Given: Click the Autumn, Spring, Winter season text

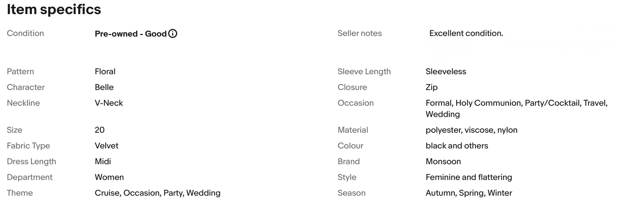Looking at the screenshot, I should [x=469, y=193].
